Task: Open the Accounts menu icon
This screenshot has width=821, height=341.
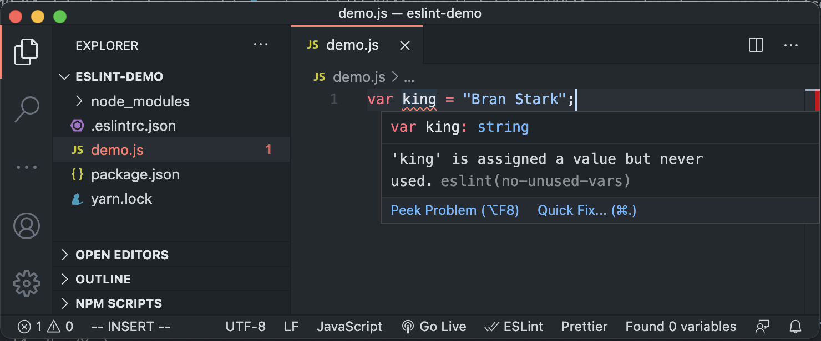Action: [26, 226]
